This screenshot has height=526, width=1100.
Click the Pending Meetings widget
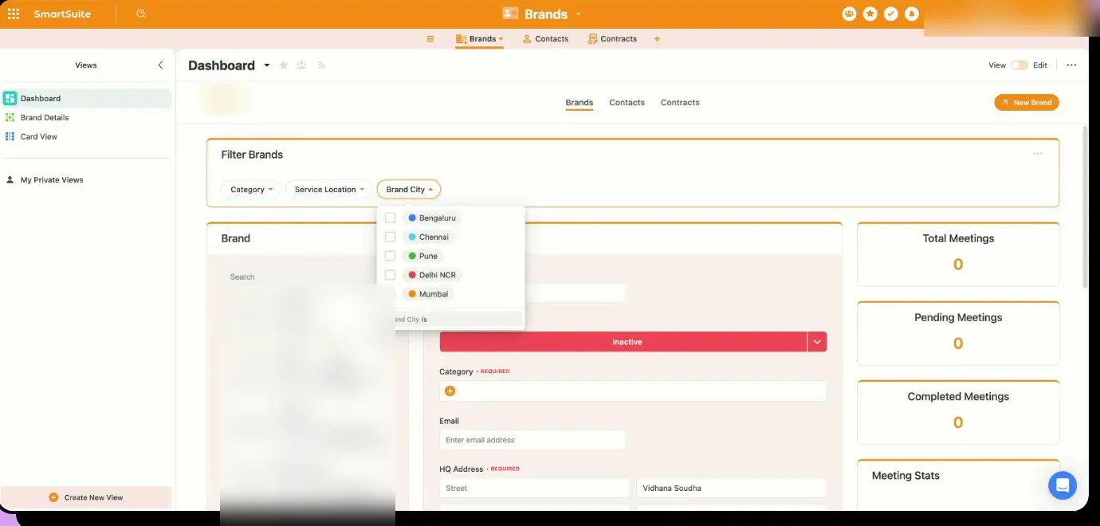click(958, 332)
